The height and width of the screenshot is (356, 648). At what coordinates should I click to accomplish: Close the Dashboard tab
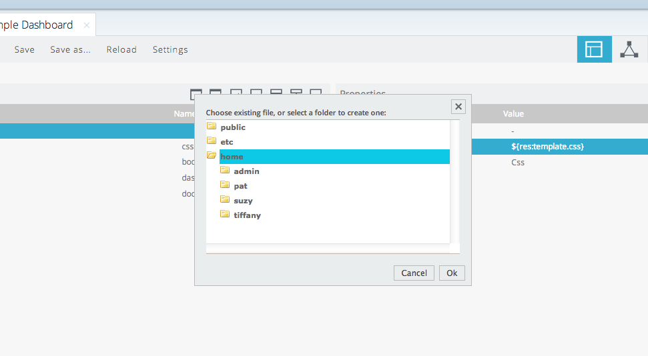[x=86, y=25]
